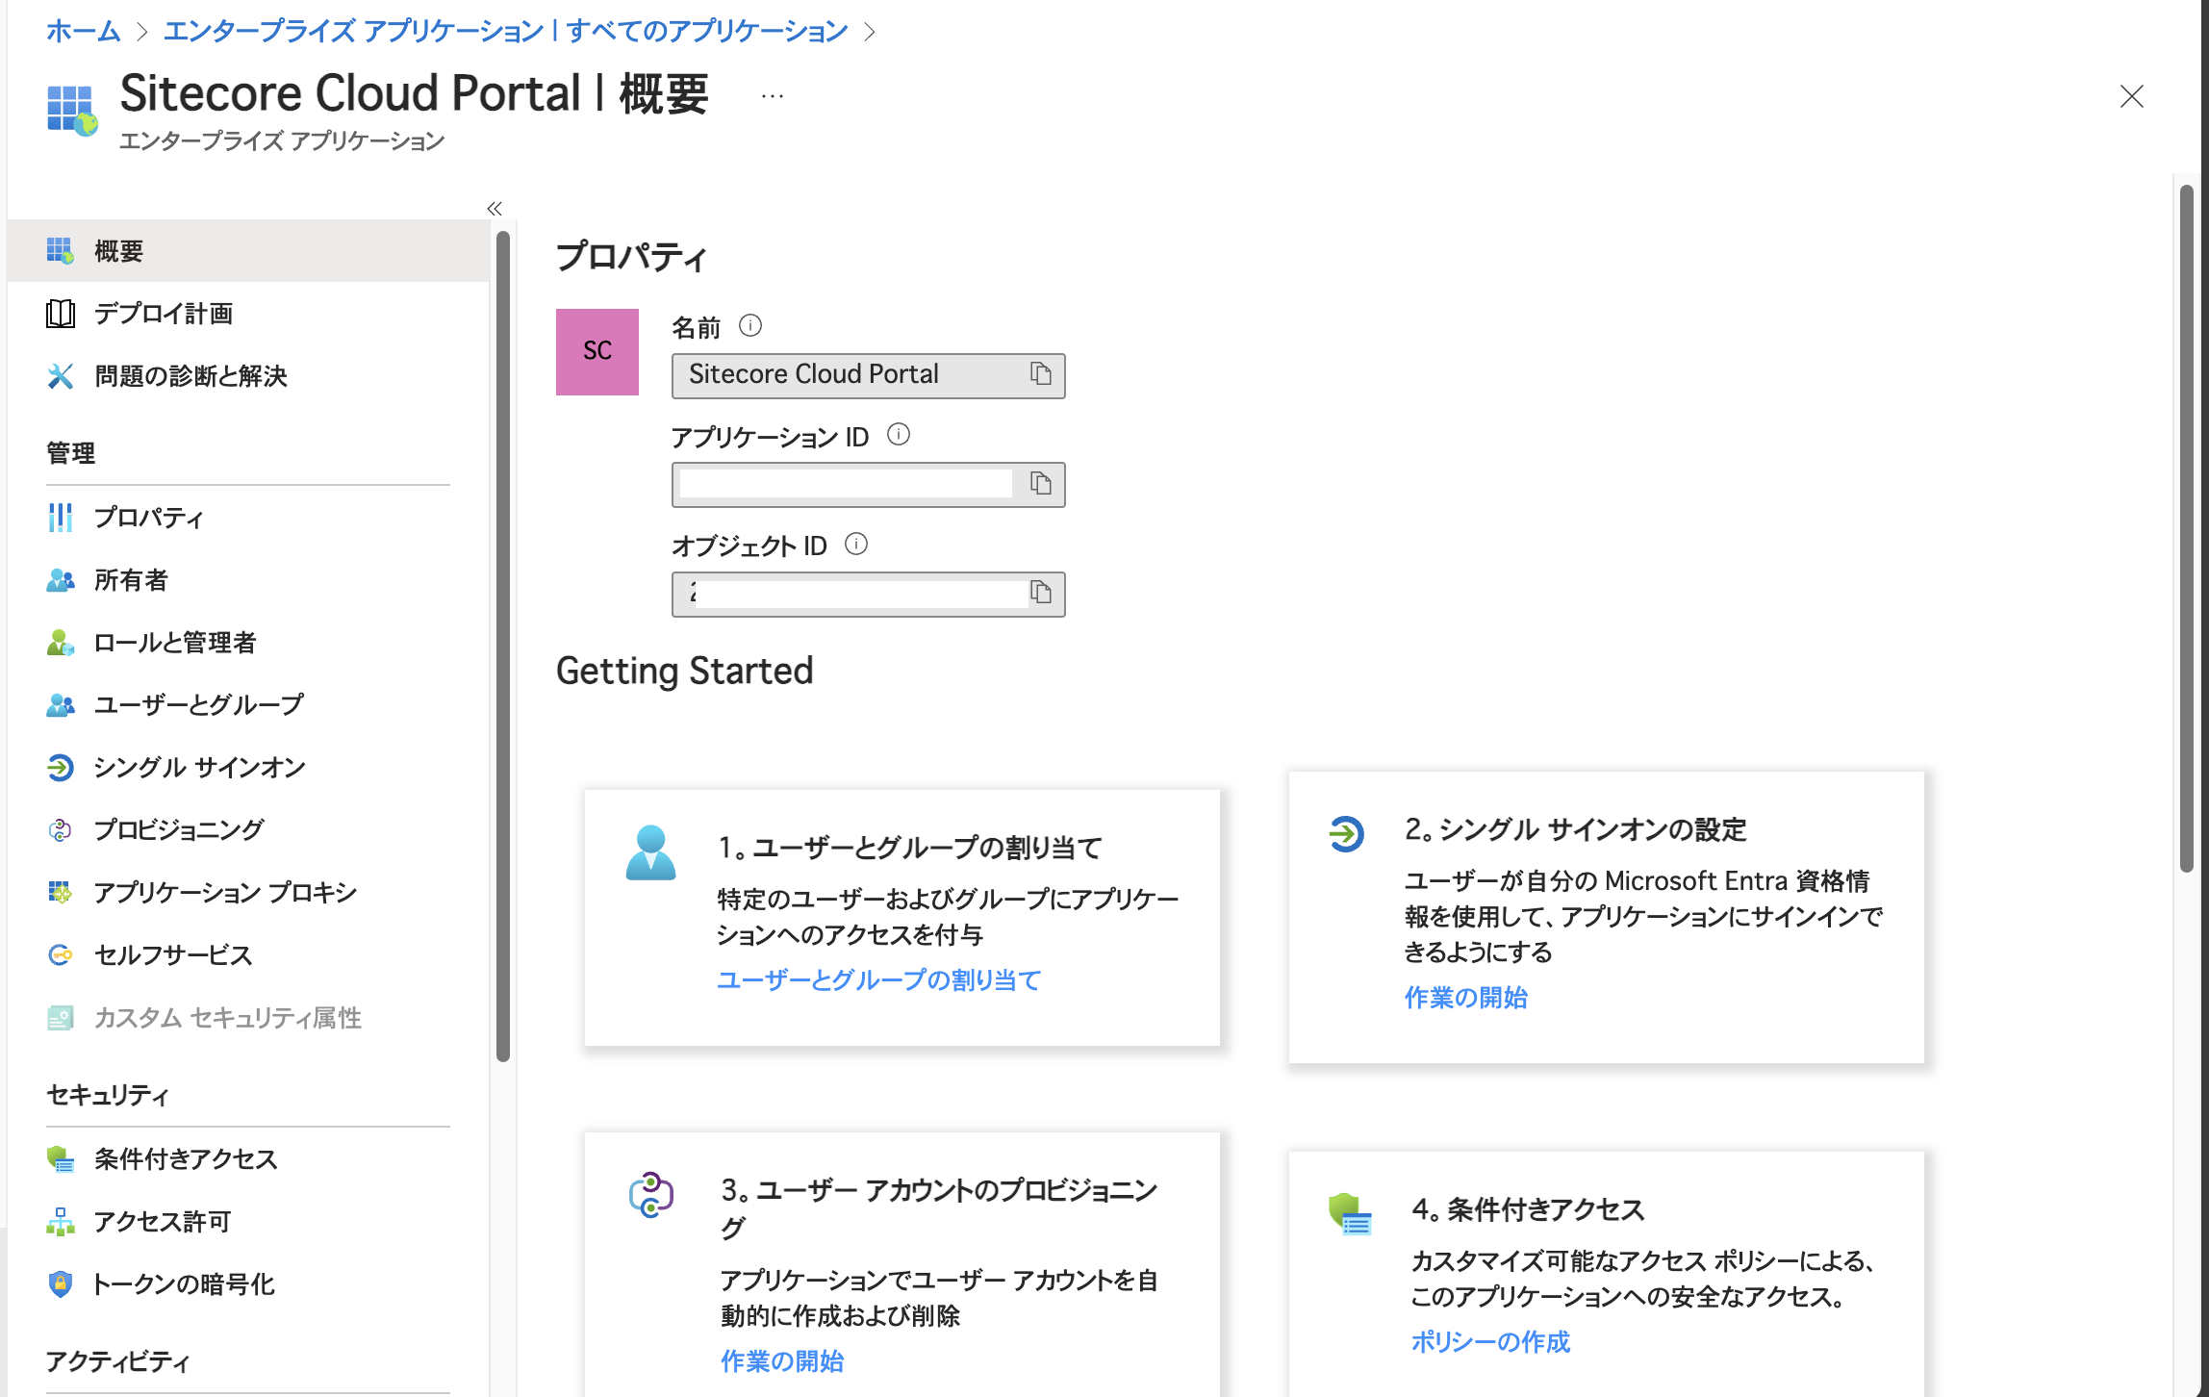2209x1397 pixels.
Task: Click the info icon beside アプリケーション ID
Action: tap(898, 435)
